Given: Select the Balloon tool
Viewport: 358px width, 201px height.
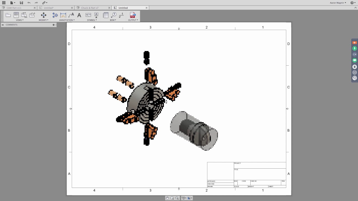Looking at the screenshot, I should [x=114, y=15].
